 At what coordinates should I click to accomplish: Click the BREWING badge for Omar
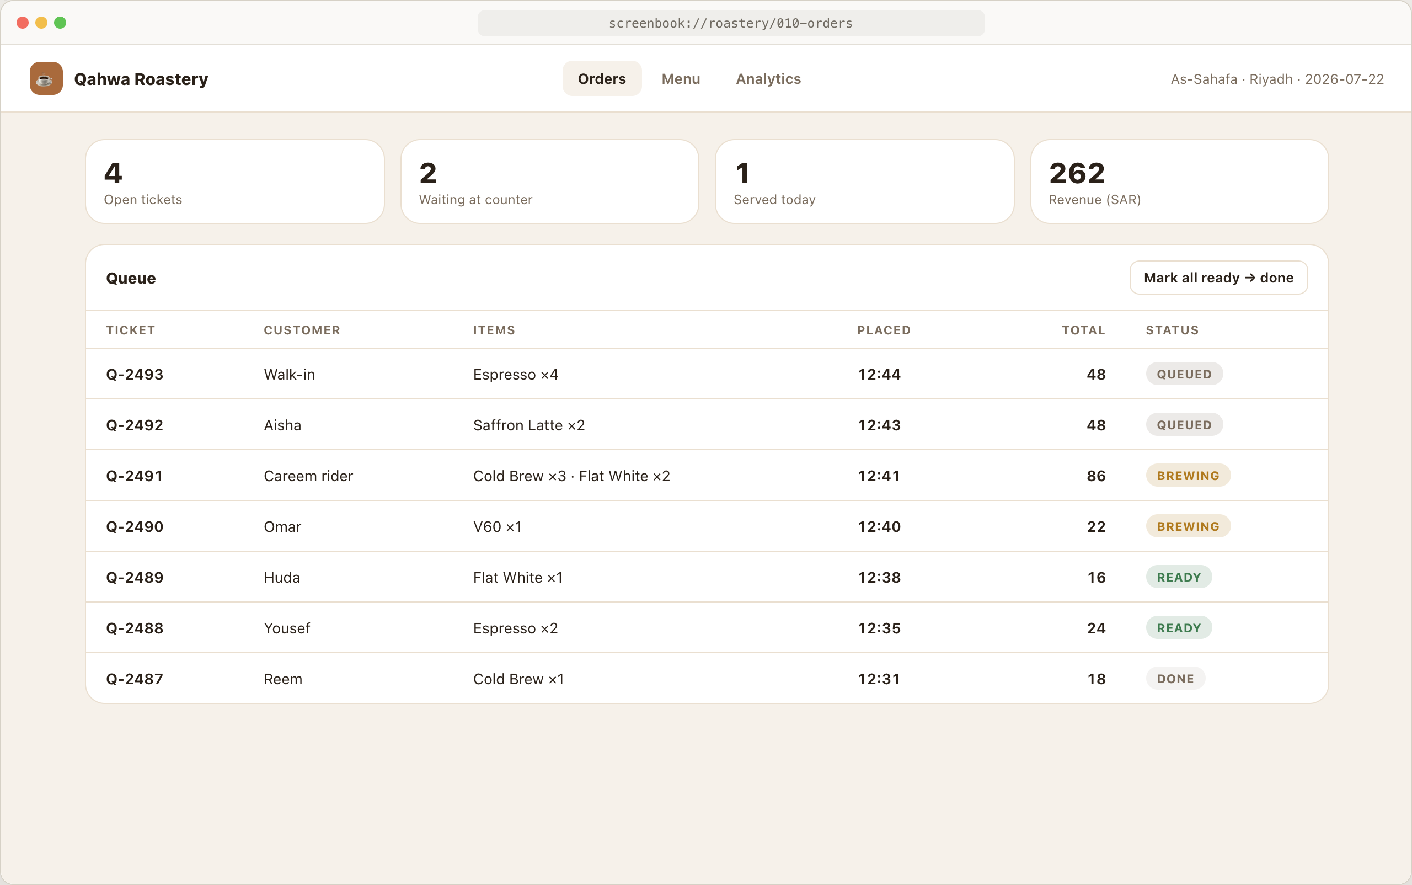[1188, 527]
